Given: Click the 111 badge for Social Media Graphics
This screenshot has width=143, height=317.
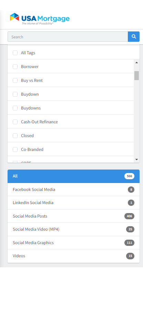Looking at the screenshot, I should (129, 243).
